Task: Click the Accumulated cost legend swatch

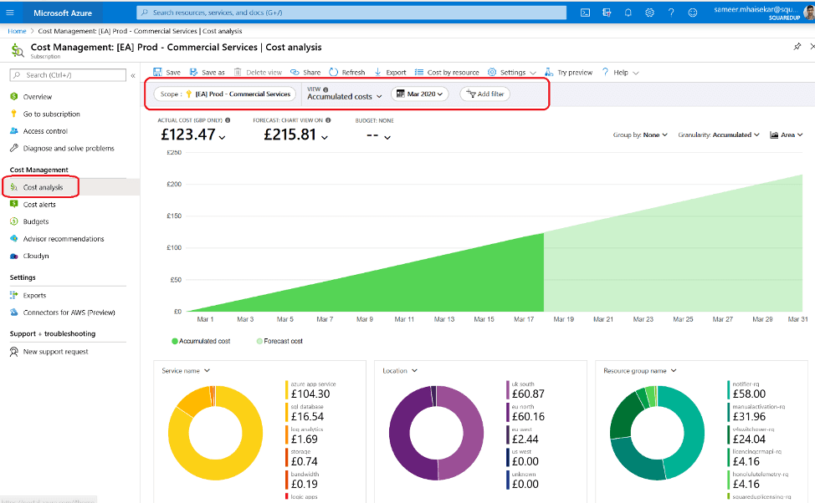Action: (x=175, y=341)
